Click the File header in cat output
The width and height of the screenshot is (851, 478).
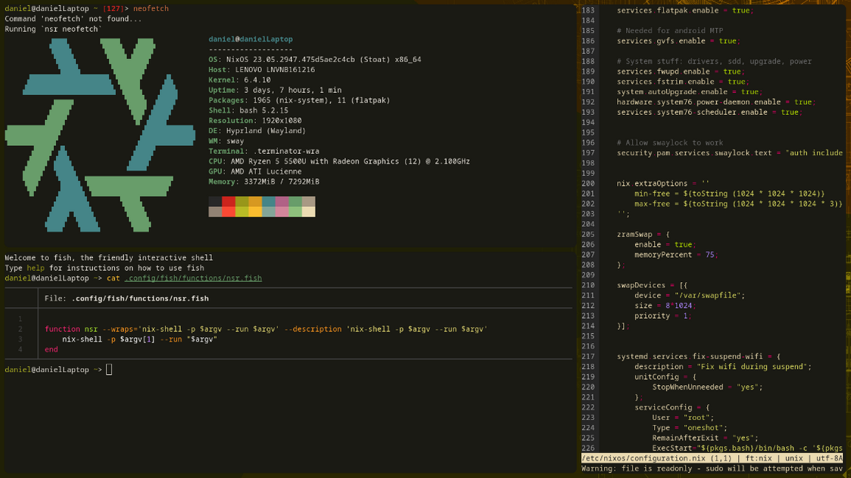[126, 298]
